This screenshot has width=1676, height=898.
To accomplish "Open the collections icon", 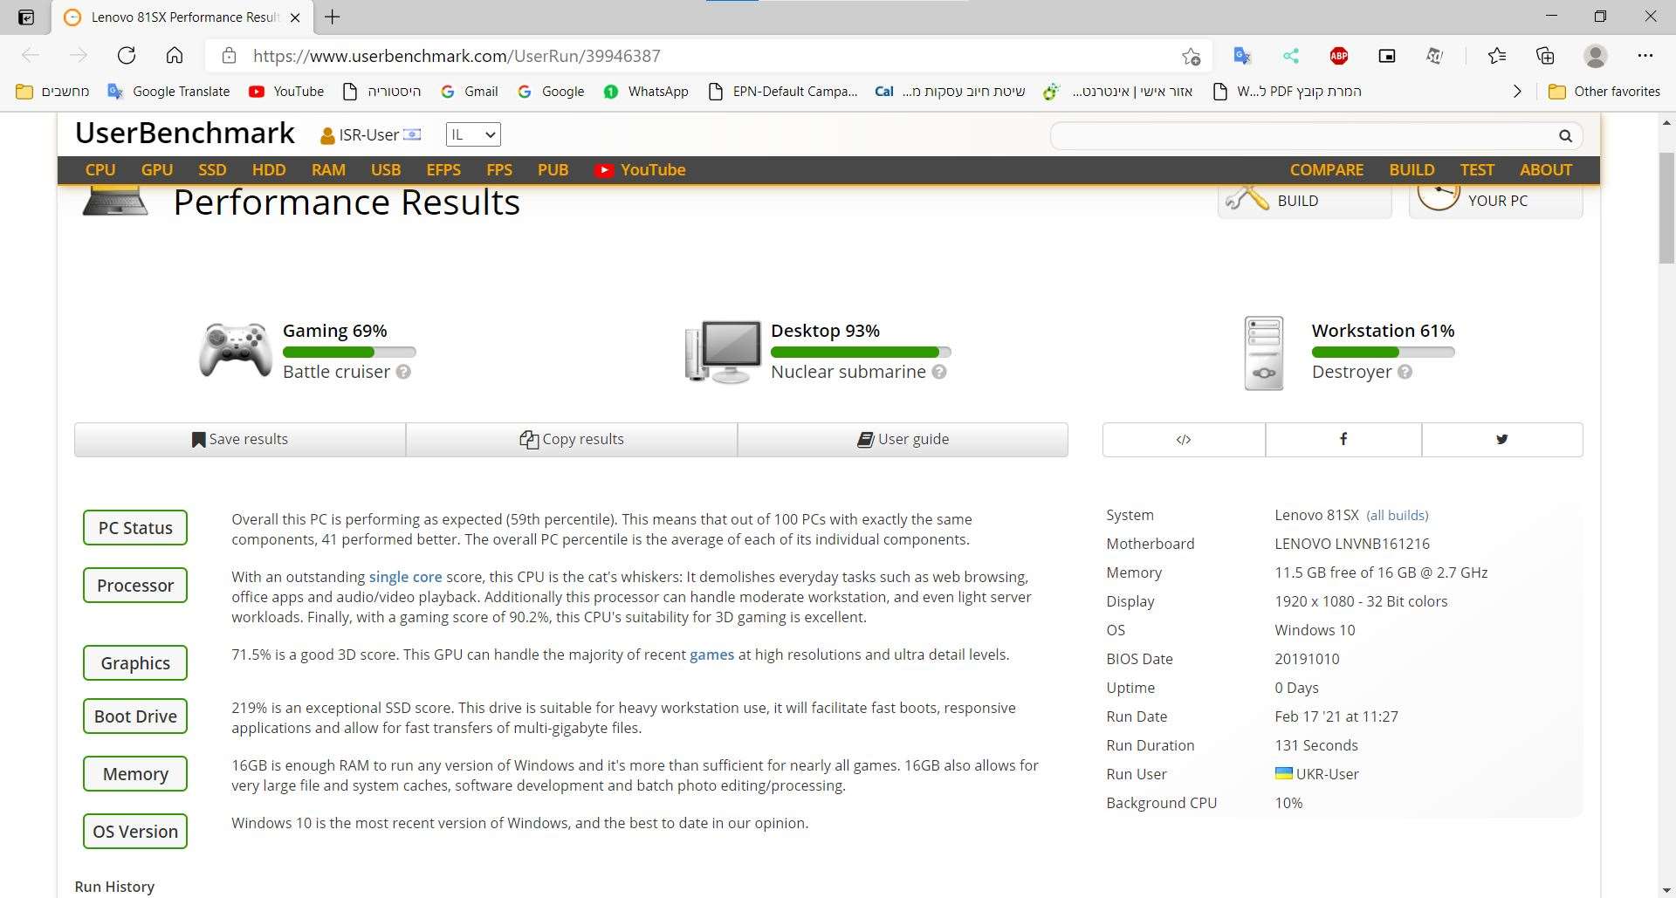I will pos(1545,56).
